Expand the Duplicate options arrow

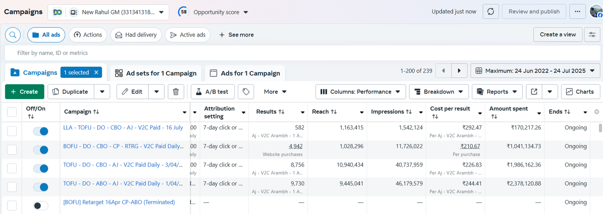102,92
